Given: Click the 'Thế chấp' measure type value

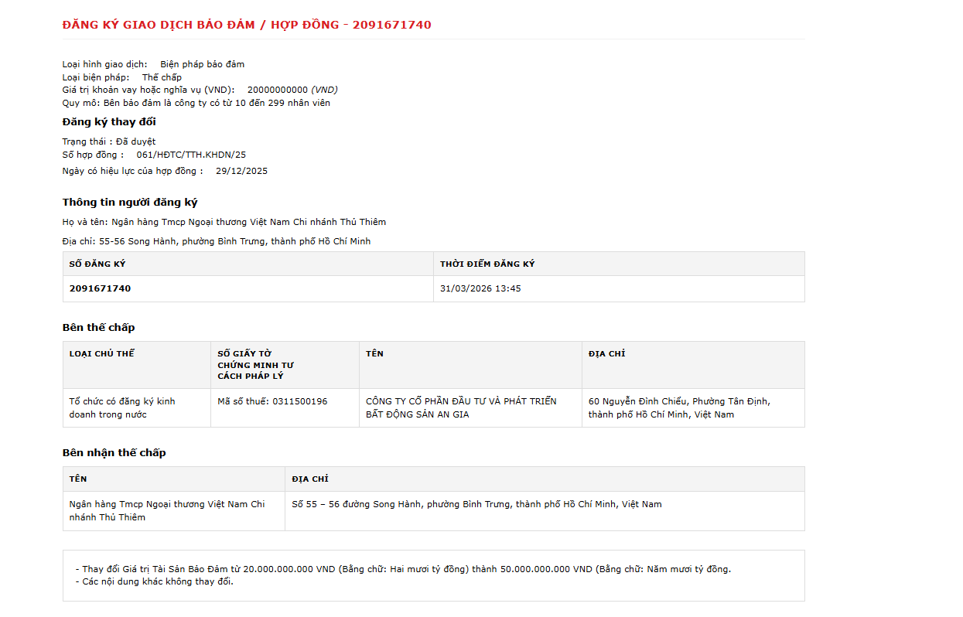Looking at the screenshot, I should [162, 77].
